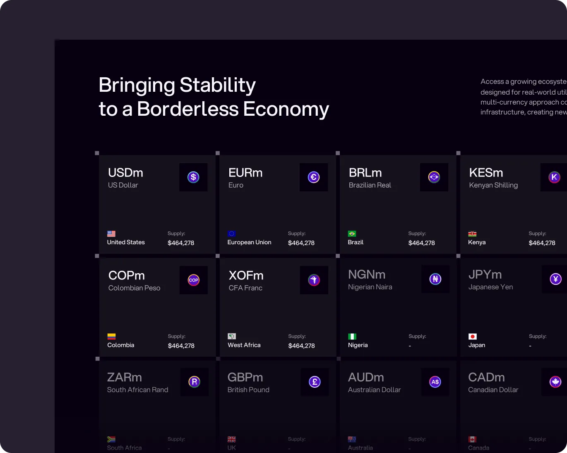Click the CADm maple leaf coin icon
The height and width of the screenshot is (453, 567).
pyautogui.click(x=555, y=381)
